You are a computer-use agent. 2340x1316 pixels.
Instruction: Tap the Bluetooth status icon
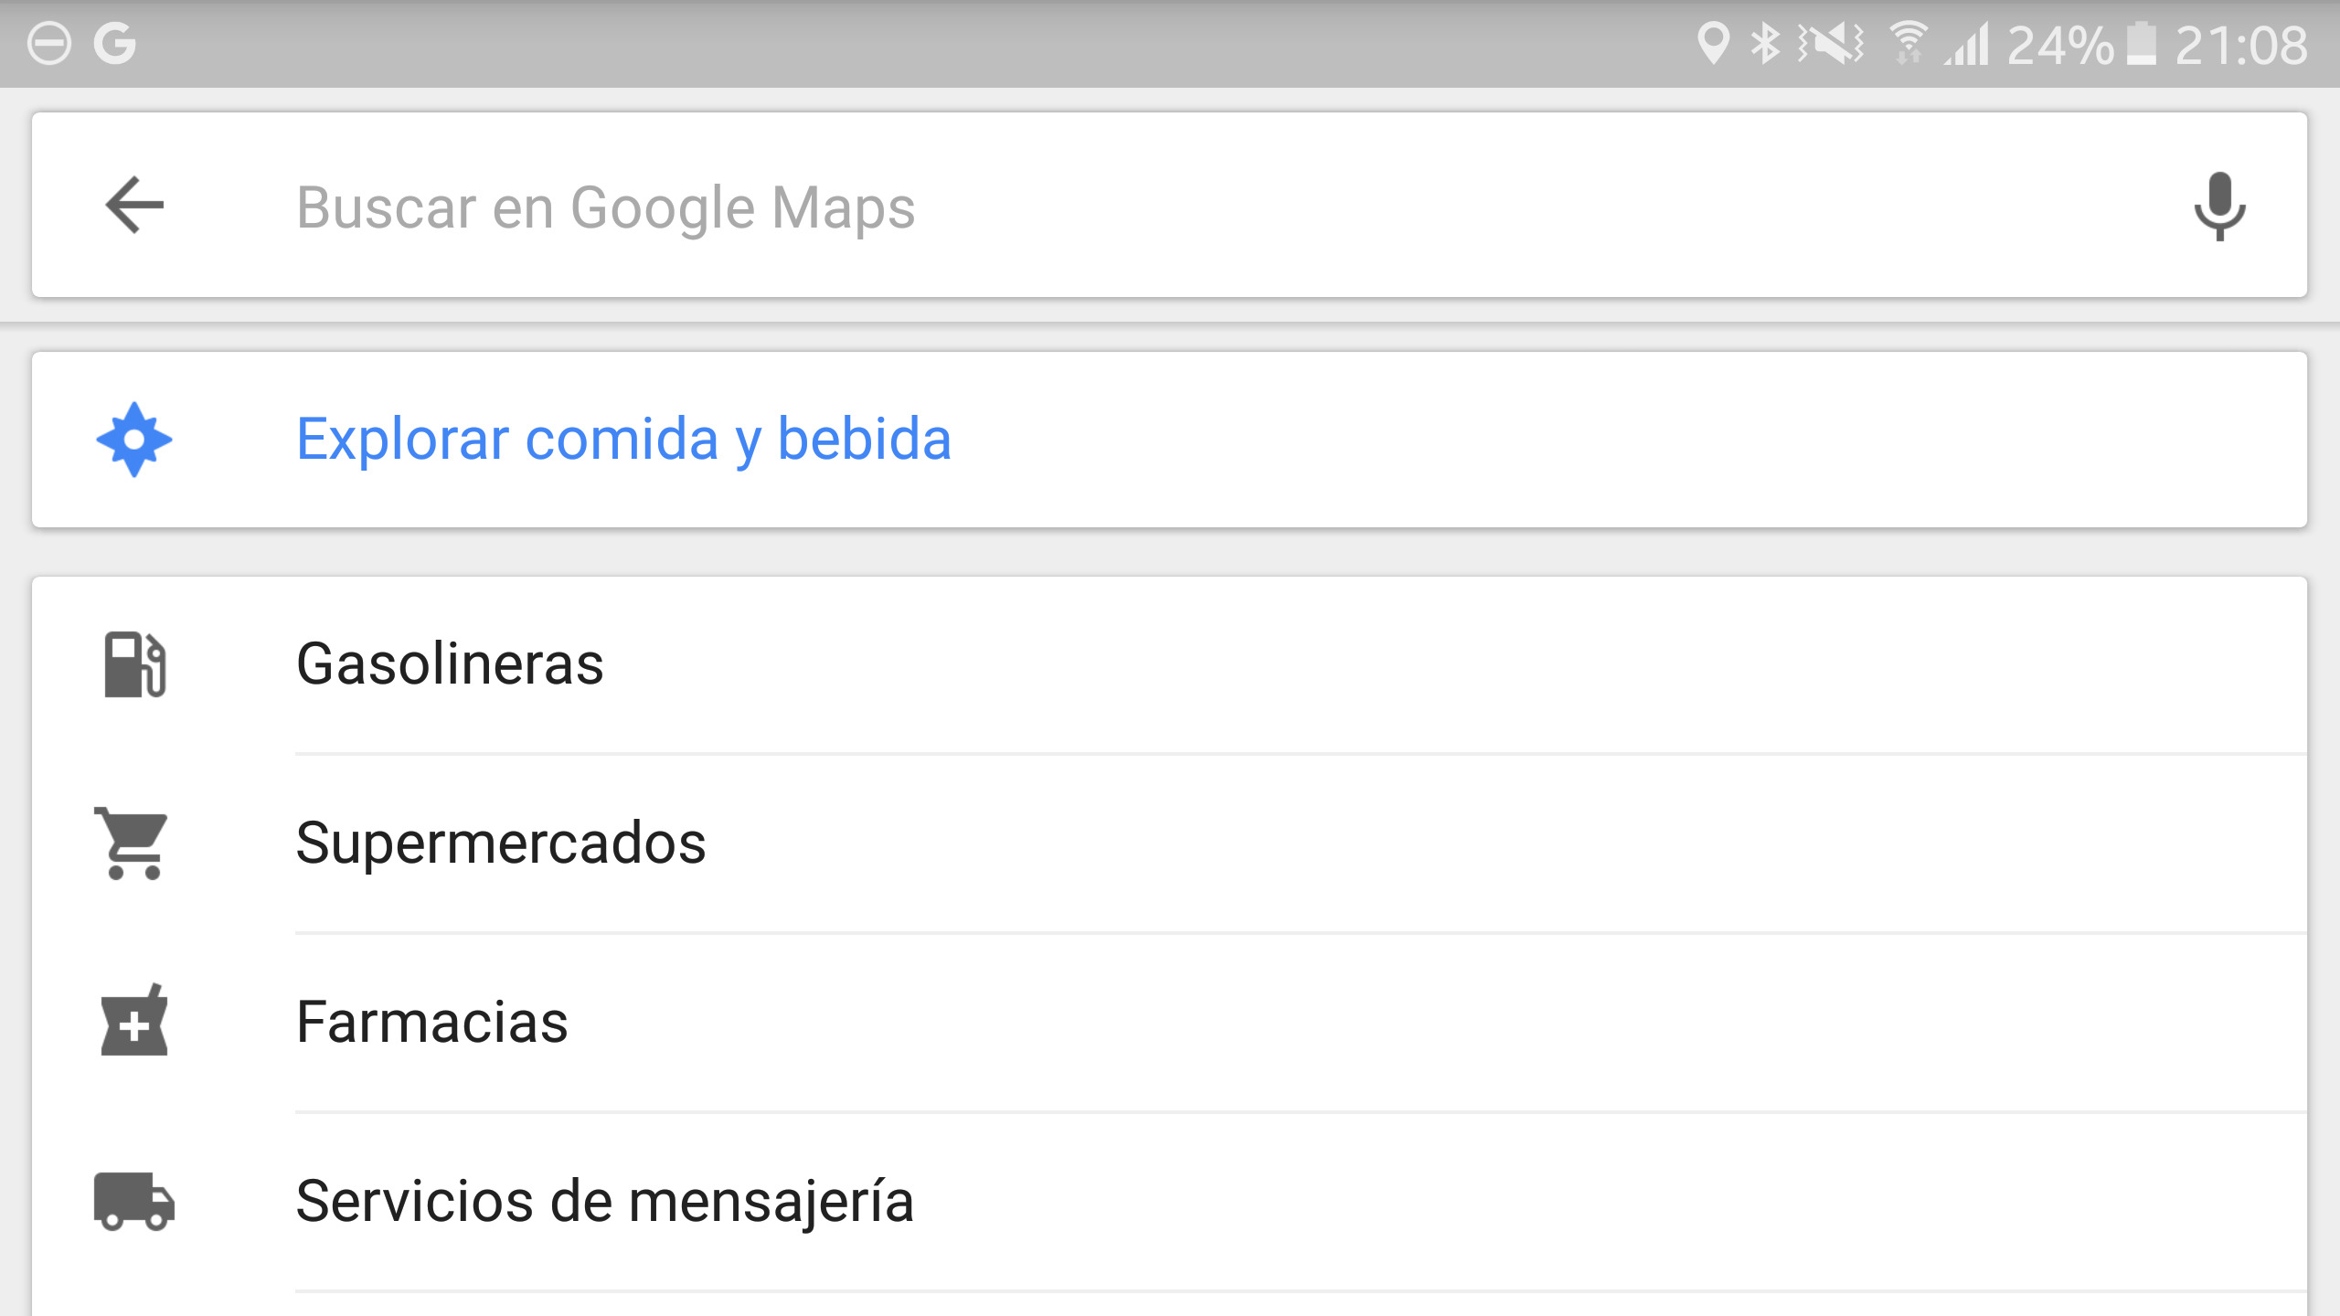click(1766, 43)
